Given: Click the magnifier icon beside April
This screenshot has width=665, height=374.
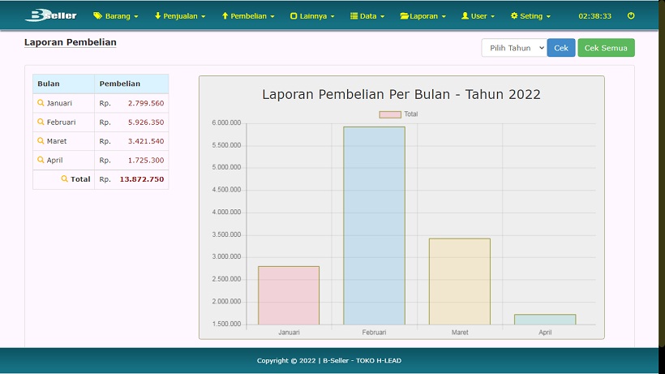Looking at the screenshot, I should [41, 160].
